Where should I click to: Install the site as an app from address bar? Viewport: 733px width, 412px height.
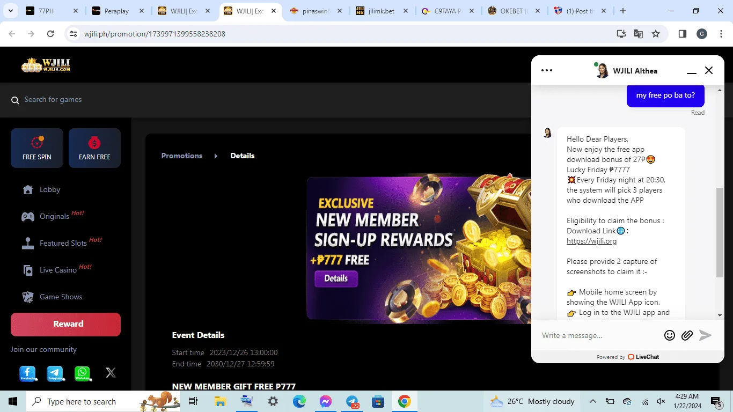point(621,34)
